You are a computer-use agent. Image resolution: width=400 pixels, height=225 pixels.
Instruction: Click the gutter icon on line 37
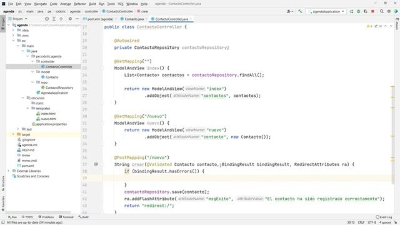pos(96,164)
